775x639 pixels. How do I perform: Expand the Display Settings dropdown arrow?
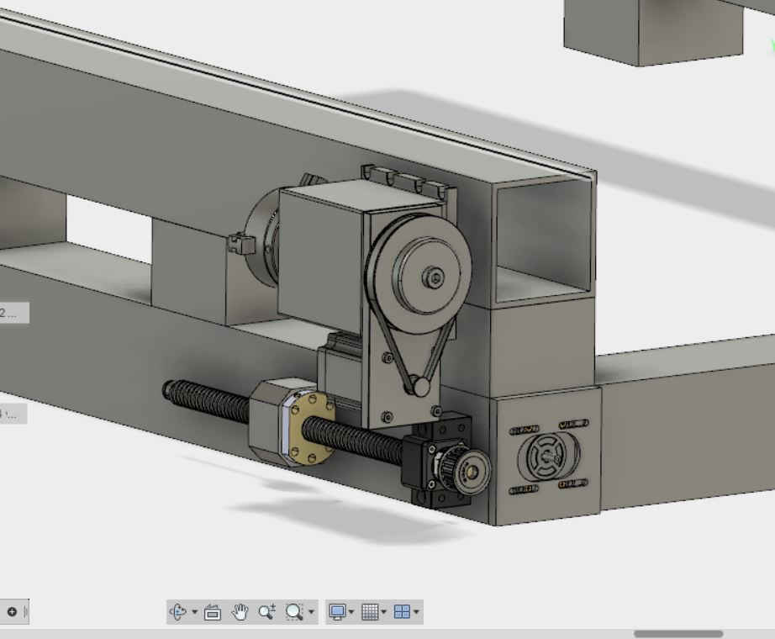click(351, 612)
